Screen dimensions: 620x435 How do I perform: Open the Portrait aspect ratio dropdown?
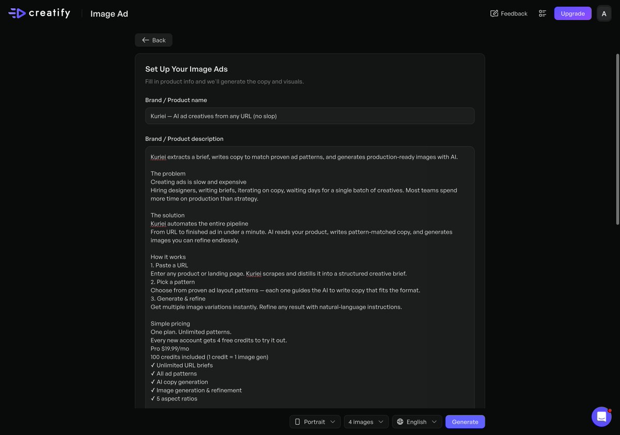315,422
